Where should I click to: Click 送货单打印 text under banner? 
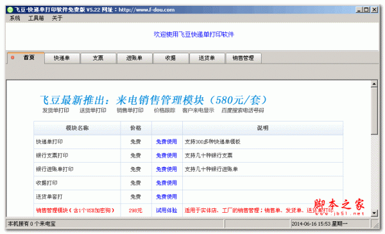(x=93, y=111)
